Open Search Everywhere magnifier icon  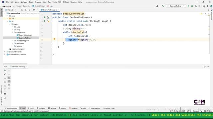pyautogui.click(x=204, y=6)
